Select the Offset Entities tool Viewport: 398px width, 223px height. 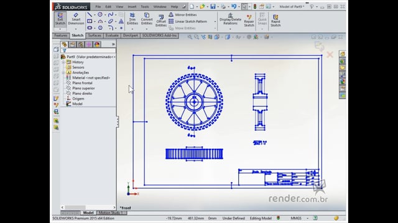[x=161, y=20]
